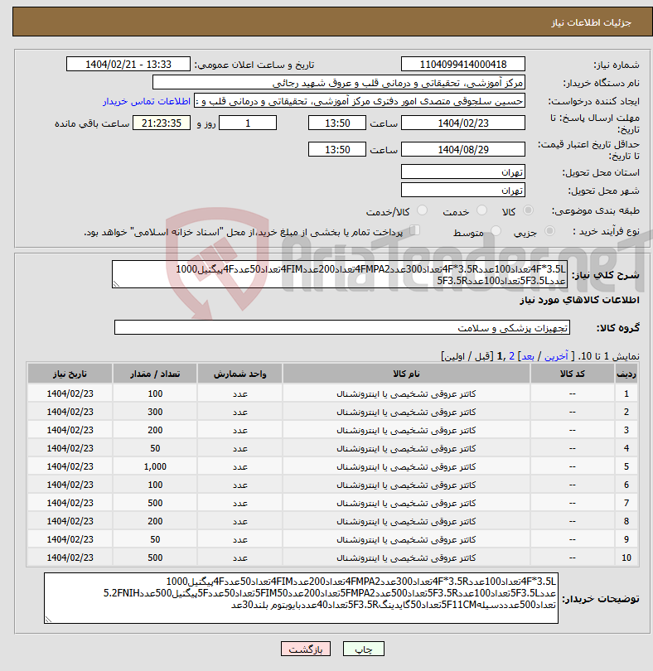Viewport: 653px width, 671px height.
Task: Click the جزئیات اطلاعات نیاز header title
Action: click(591, 22)
